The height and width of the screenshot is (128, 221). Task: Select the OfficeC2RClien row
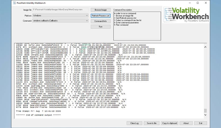point(85,49)
